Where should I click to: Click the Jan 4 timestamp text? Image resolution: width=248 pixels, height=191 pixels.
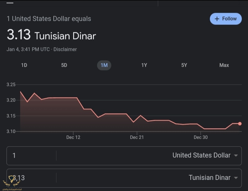[x=28, y=49]
